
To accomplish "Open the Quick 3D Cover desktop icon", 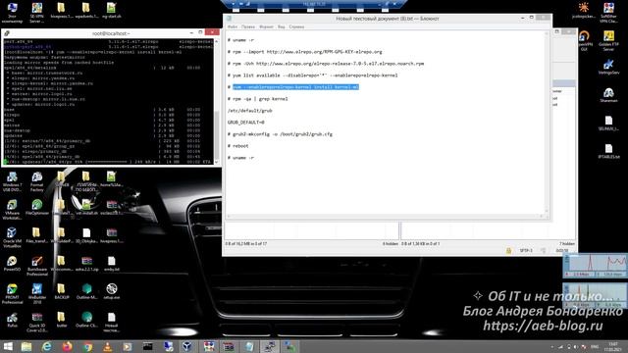I will [37, 323].
